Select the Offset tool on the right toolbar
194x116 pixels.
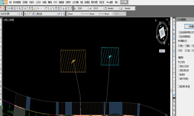[x=174, y=34]
